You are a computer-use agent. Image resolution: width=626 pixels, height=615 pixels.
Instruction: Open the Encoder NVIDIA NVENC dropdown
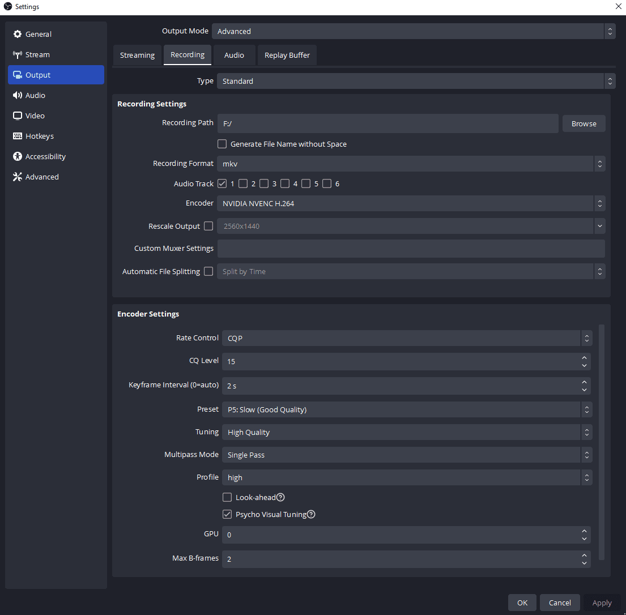(411, 203)
